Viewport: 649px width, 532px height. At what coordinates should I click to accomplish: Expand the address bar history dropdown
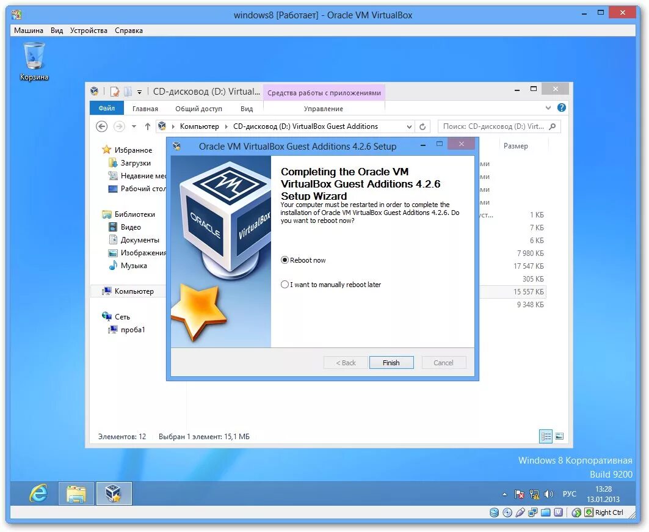tap(409, 126)
